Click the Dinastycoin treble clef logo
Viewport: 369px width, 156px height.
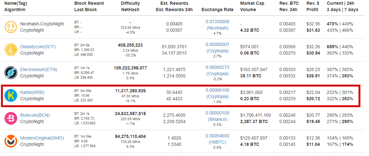point(11,50)
